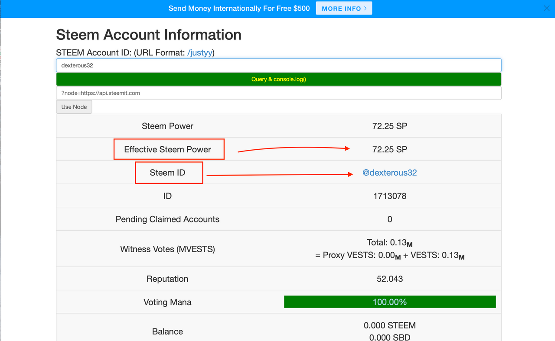Select the Pending Claimed Accounts value 0
Screen dimensions: 555x341
pyautogui.click(x=390, y=219)
